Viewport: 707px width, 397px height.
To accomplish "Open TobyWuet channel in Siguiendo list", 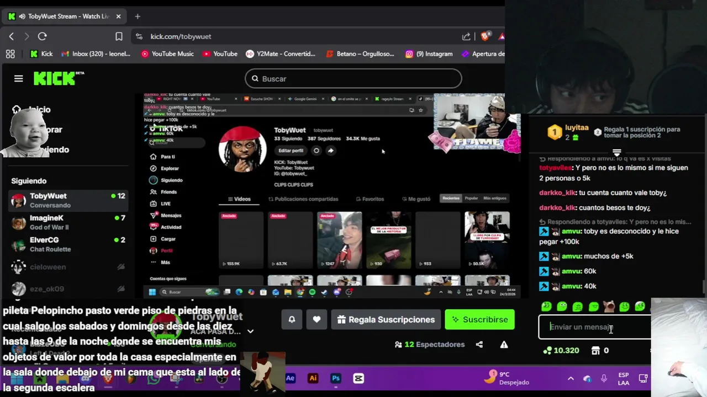I will coord(68,200).
